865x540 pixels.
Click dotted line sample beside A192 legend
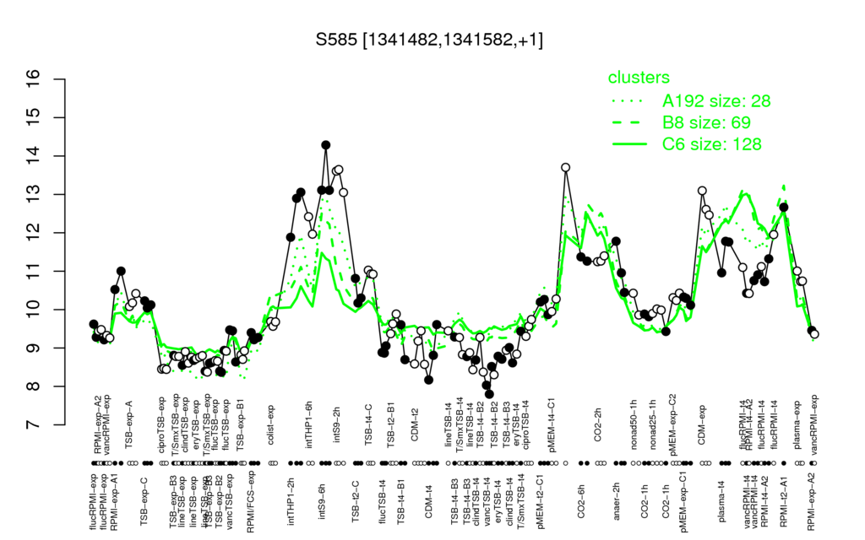click(x=628, y=101)
